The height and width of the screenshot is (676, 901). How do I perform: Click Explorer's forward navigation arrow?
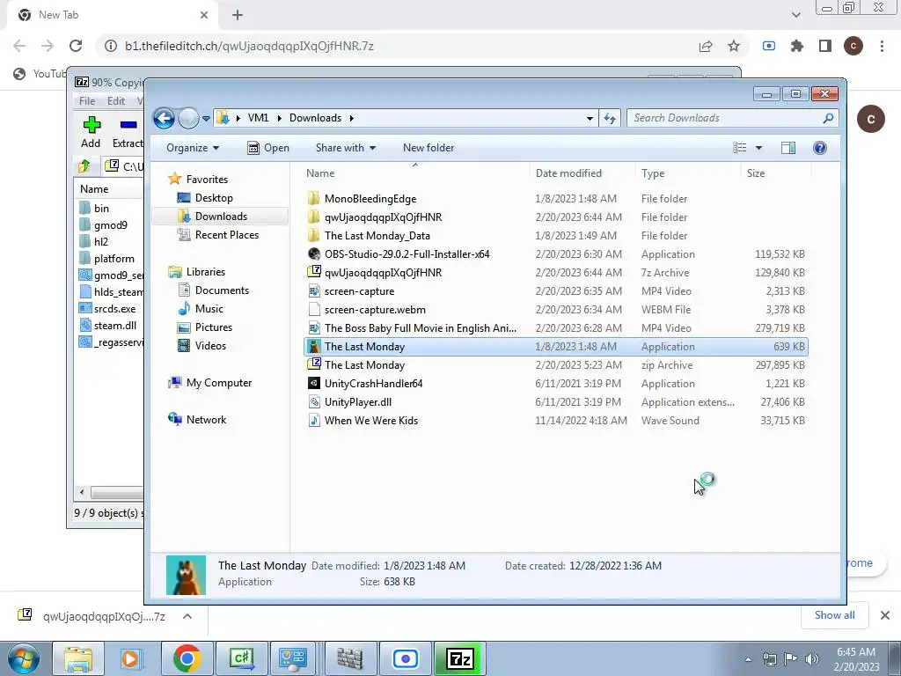(x=188, y=119)
